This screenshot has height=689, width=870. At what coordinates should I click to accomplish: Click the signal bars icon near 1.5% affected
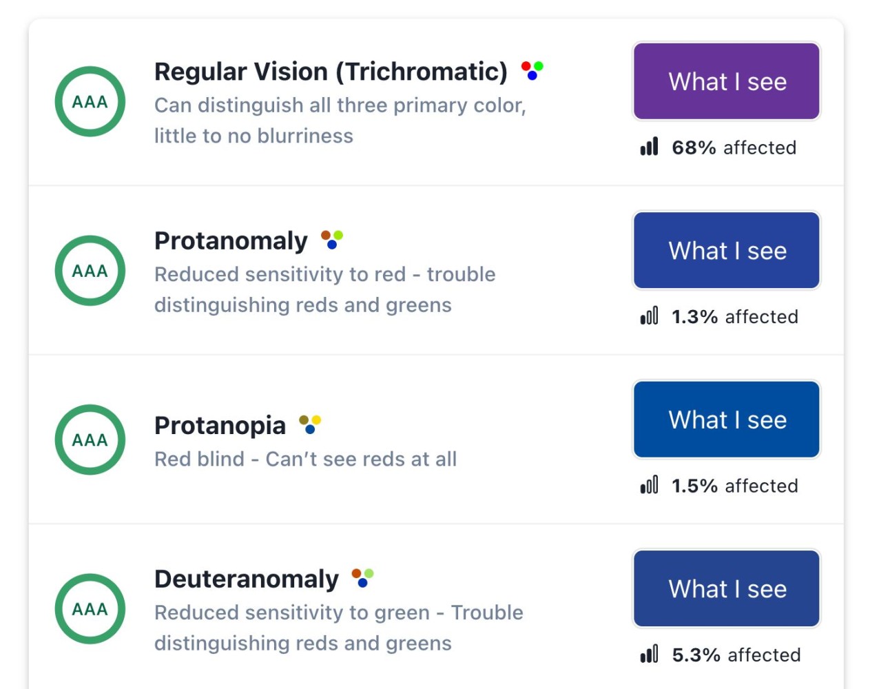coord(650,485)
